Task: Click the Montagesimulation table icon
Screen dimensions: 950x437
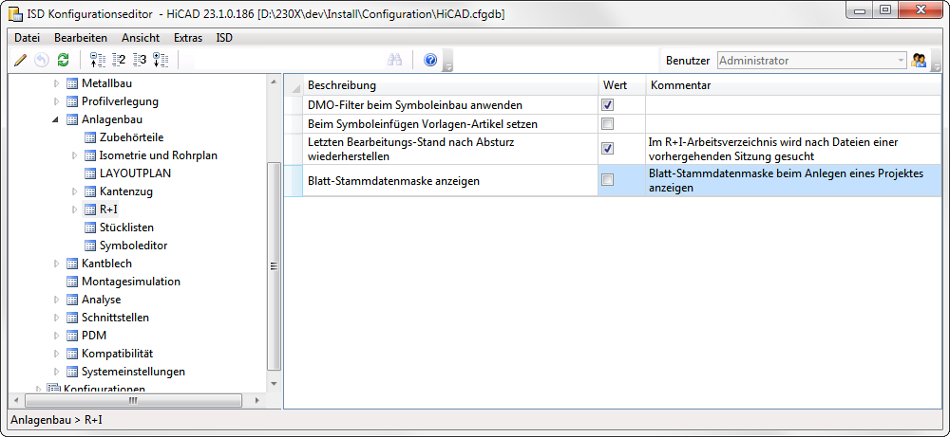Action: coord(72,282)
